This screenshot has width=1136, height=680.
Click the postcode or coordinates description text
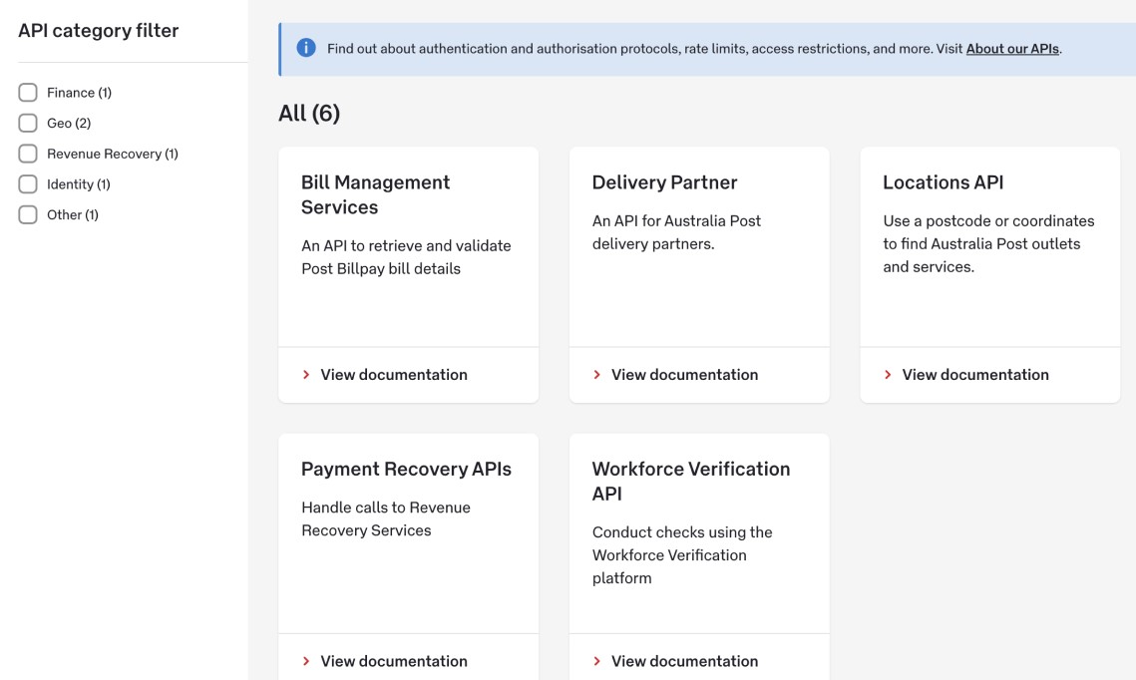click(989, 244)
